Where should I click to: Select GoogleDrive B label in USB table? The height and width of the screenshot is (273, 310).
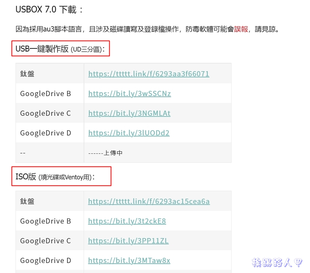pos(44,93)
